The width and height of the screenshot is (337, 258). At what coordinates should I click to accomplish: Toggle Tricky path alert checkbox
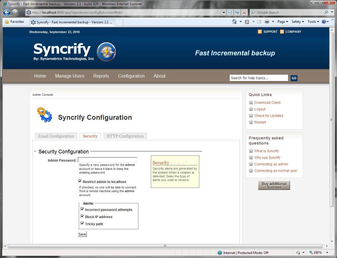click(x=82, y=223)
